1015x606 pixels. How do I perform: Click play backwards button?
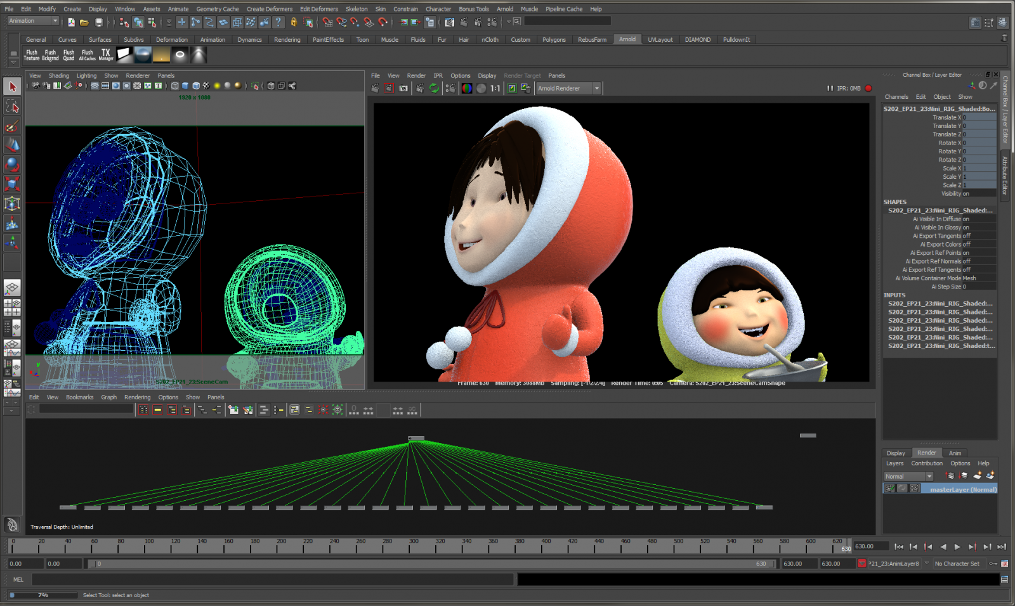(x=943, y=546)
